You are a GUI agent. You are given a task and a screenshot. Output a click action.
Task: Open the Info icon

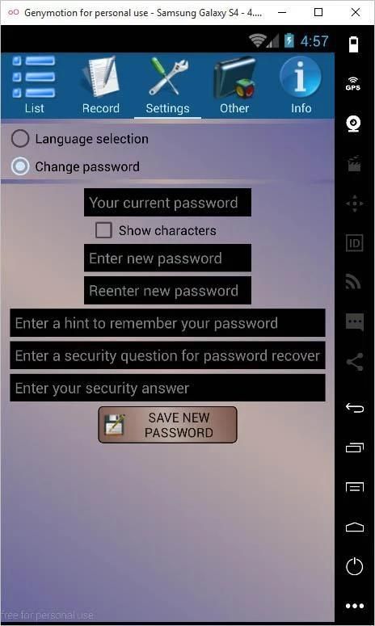pyautogui.click(x=301, y=77)
